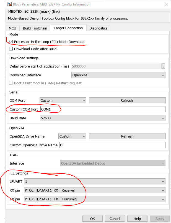The height and width of the screenshot is (223, 171).
Task: Click Refresh button for OpenSDA drive
Action: click(x=127, y=136)
